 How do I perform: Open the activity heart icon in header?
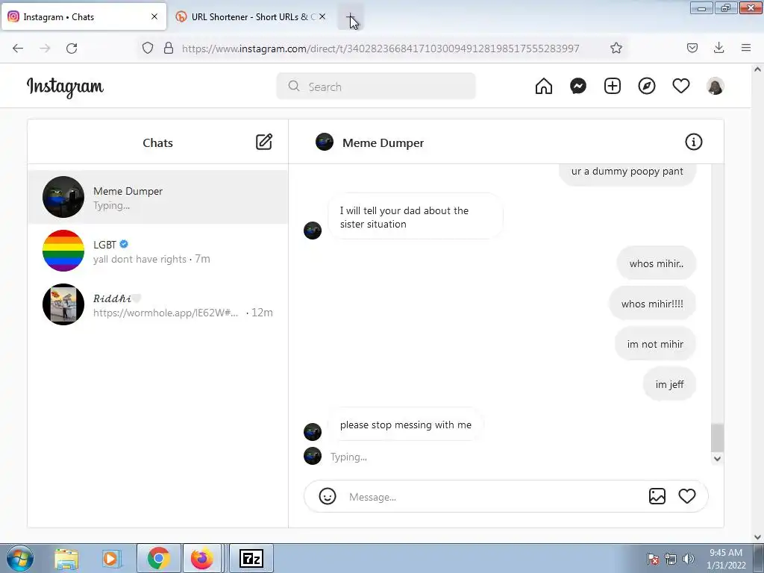click(680, 87)
